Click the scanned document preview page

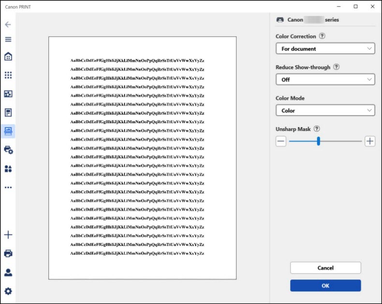[142, 158]
